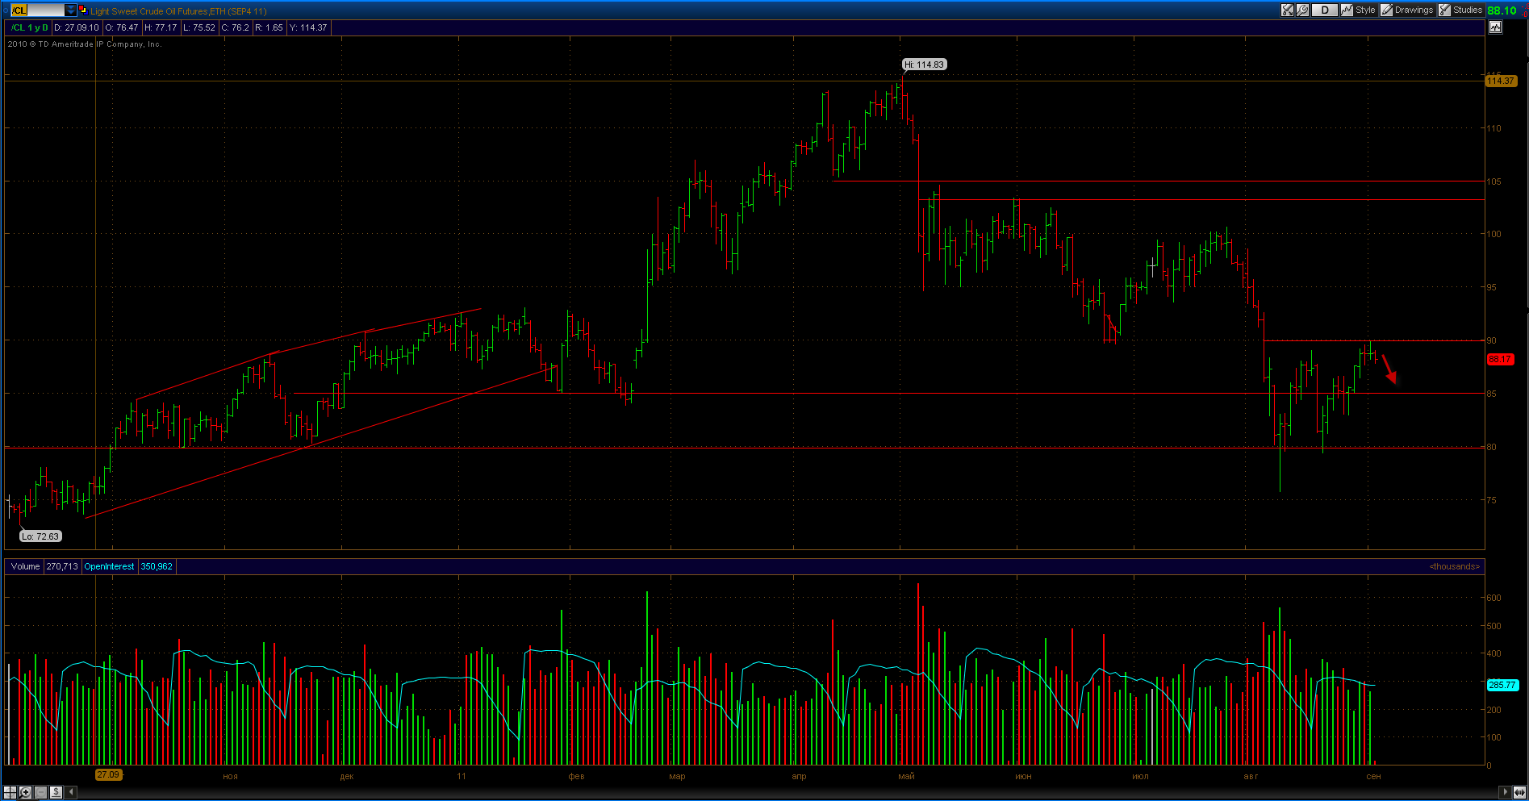
Task: Click the crosshair grid icon at bottom left
Action: pyautogui.click(x=10, y=792)
